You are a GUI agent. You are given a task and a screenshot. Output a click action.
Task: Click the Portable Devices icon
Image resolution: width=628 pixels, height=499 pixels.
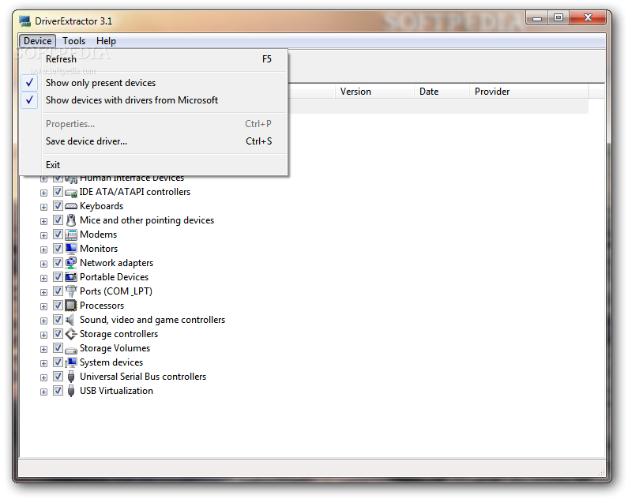tap(71, 277)
